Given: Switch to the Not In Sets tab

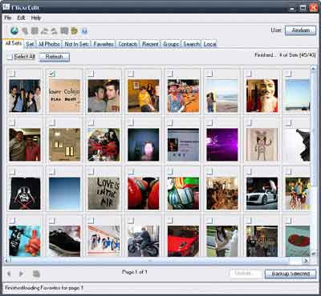Looking at the screenshot, I should pyautogui.click(x=76, y=44).
